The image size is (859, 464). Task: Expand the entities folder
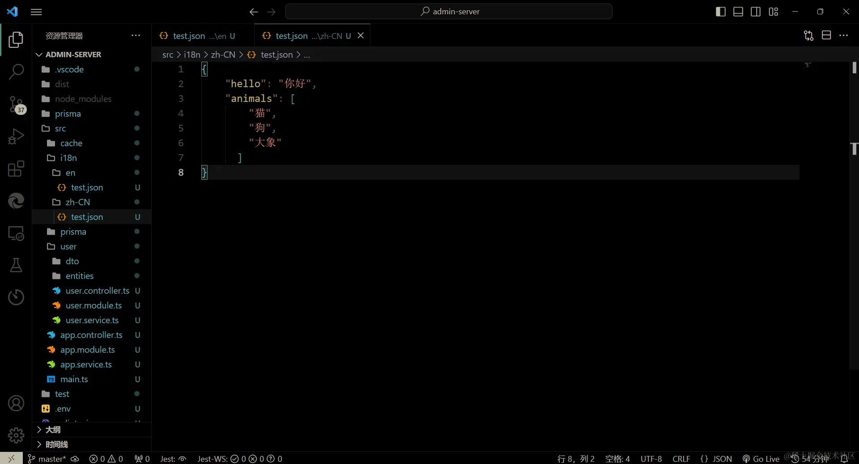(x=92, y=276)
